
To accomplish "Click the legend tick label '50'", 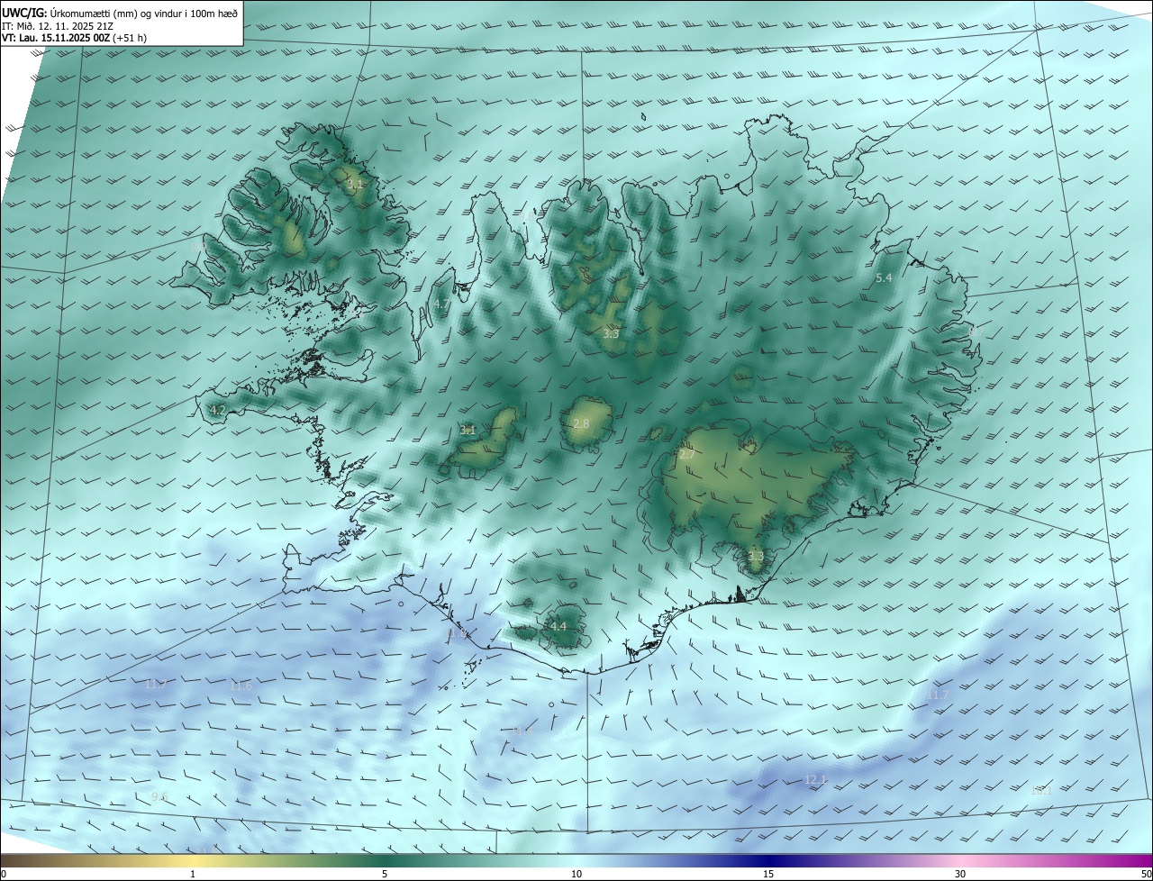I will pos(1146,874).
